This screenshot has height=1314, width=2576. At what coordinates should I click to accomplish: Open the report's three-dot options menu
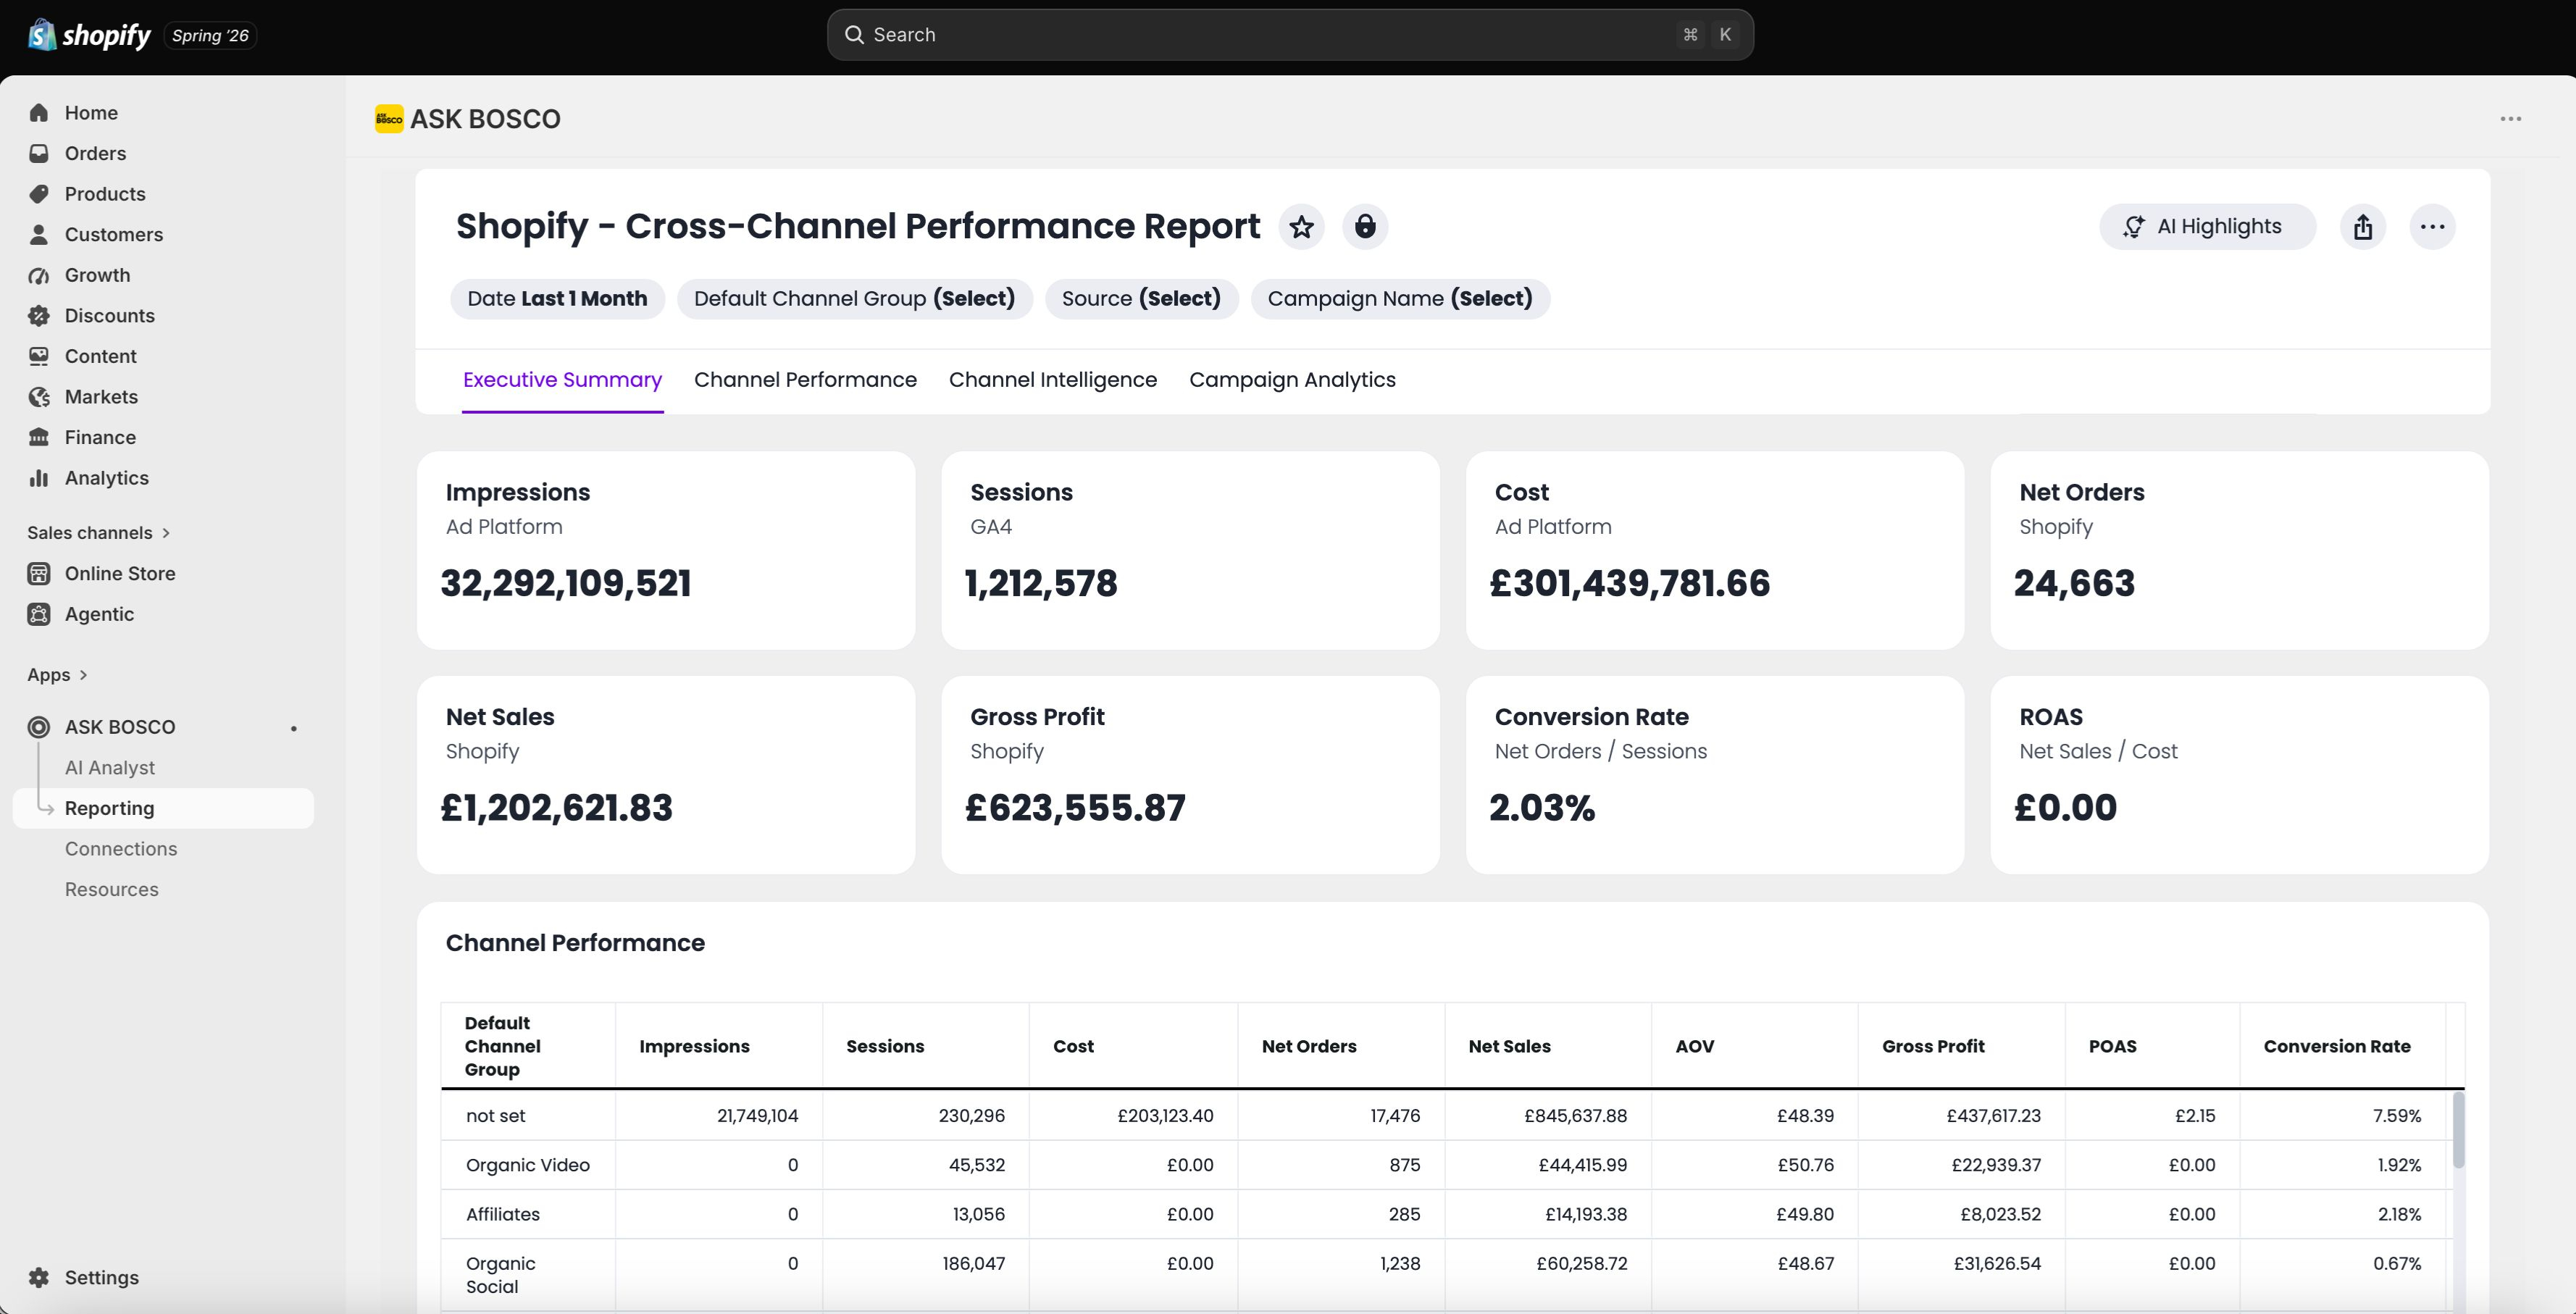tap(2432, 227)
